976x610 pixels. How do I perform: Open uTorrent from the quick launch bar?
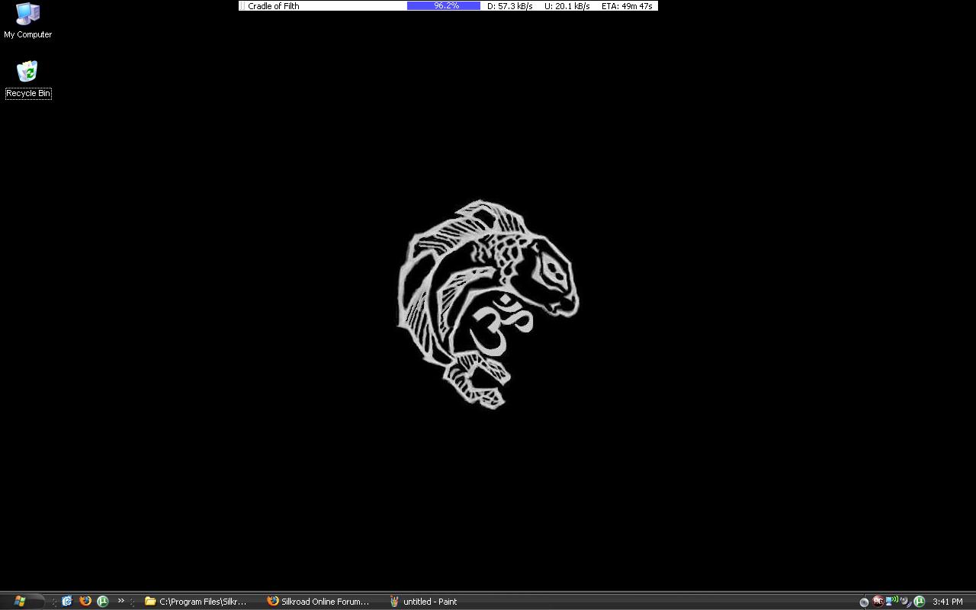click(x=102, y=601)
